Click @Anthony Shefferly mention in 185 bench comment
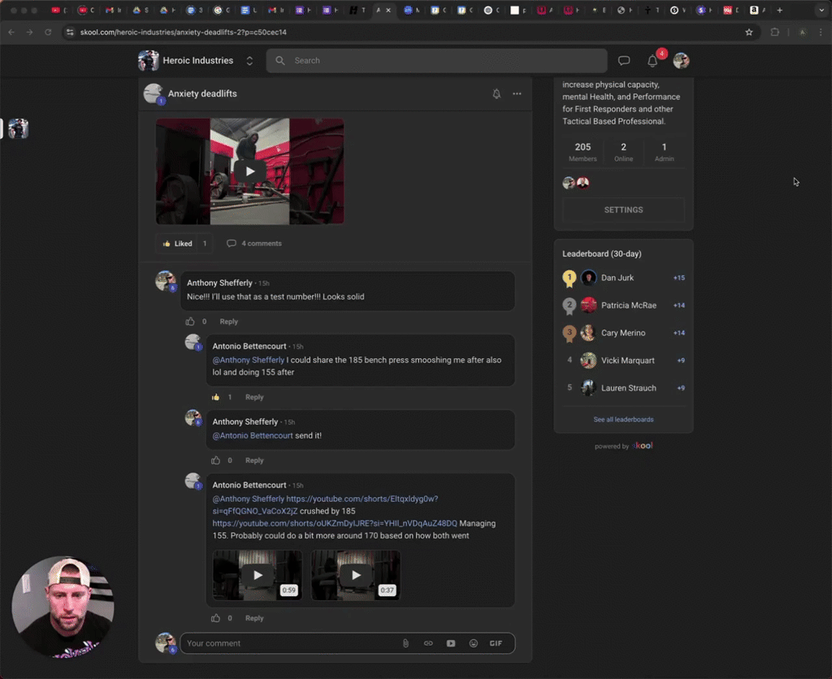 coord(249,360)
